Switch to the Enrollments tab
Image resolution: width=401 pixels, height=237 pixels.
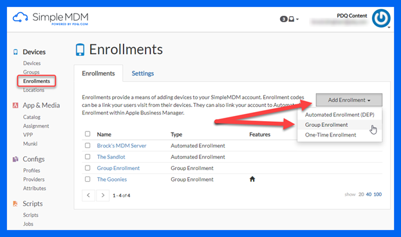98,73
